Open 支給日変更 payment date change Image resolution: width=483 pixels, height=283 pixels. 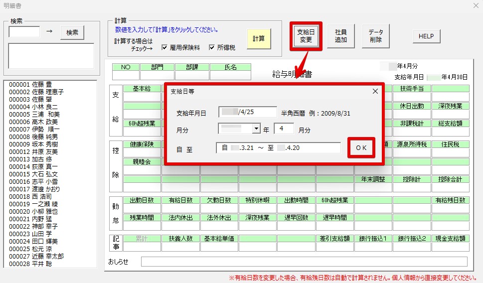(305, 35)
